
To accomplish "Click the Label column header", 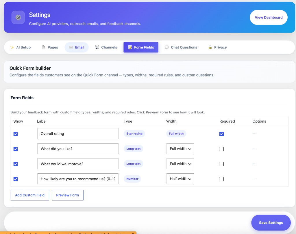I will click(42, 121).
